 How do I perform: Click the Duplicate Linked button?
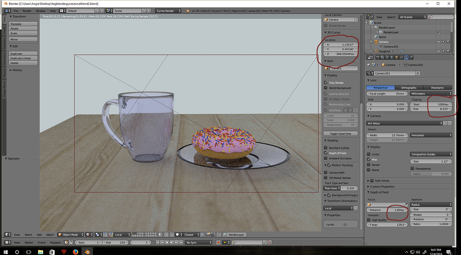click(23, 58)
